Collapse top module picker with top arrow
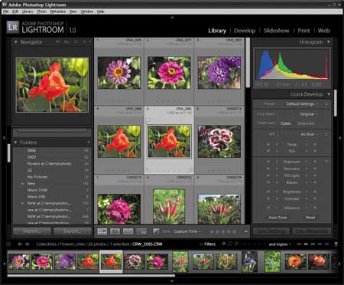344x285 pixels. (x=172, y=18)
